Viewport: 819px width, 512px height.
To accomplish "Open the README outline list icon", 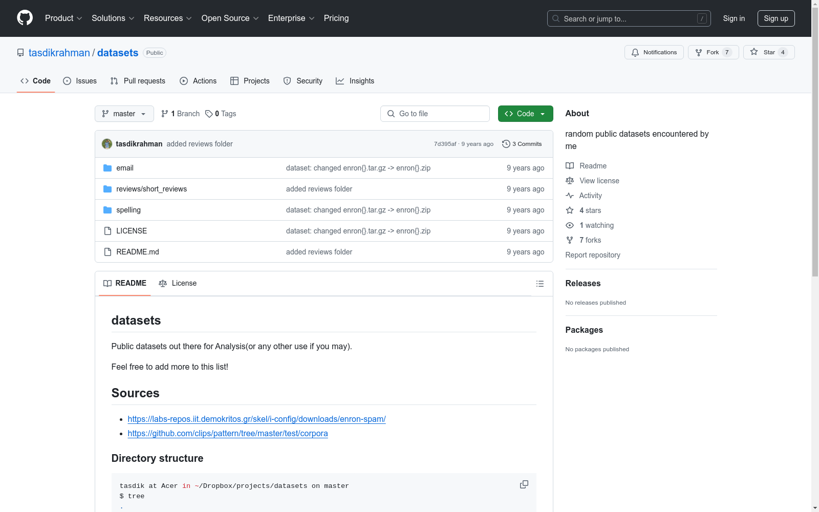I will tap(540, 284).
